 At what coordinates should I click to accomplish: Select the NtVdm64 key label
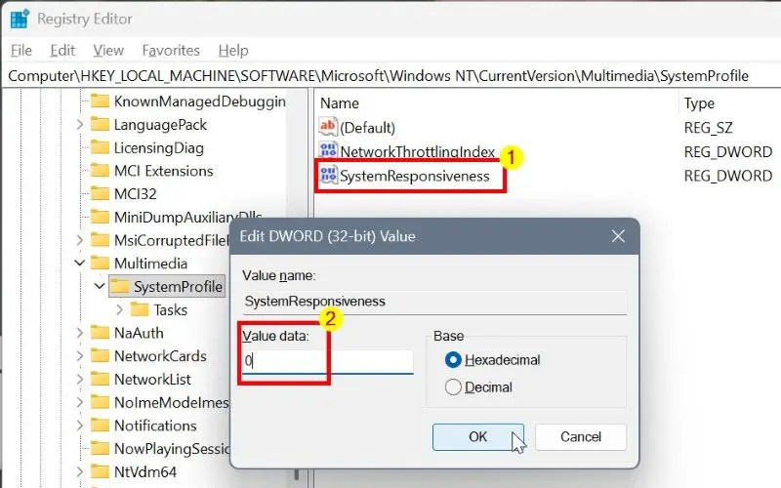(144, 472)
